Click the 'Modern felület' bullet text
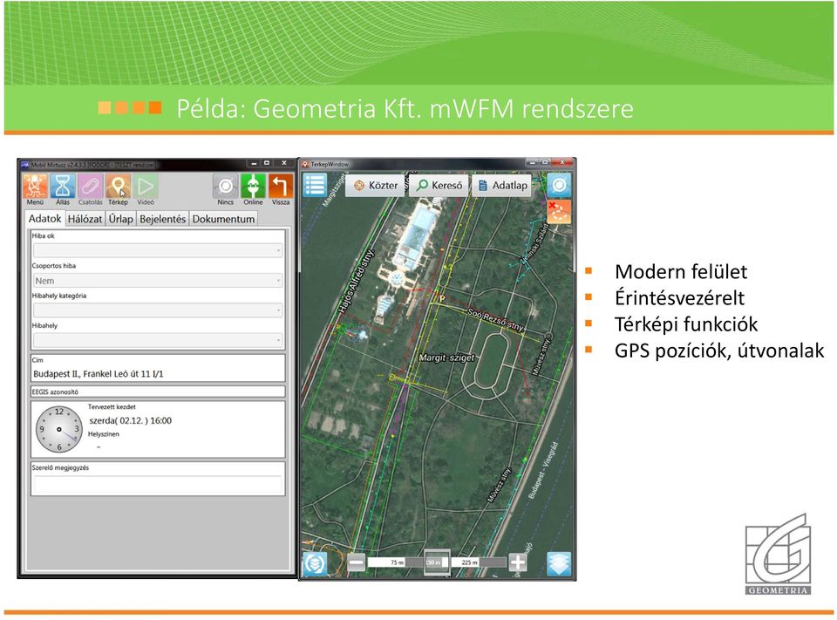 tap(681, 272)
